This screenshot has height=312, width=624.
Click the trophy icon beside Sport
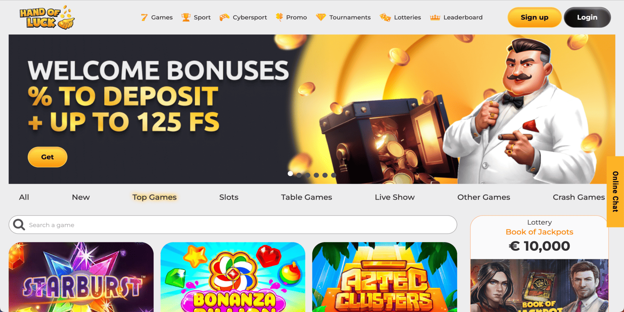point(186,17)
